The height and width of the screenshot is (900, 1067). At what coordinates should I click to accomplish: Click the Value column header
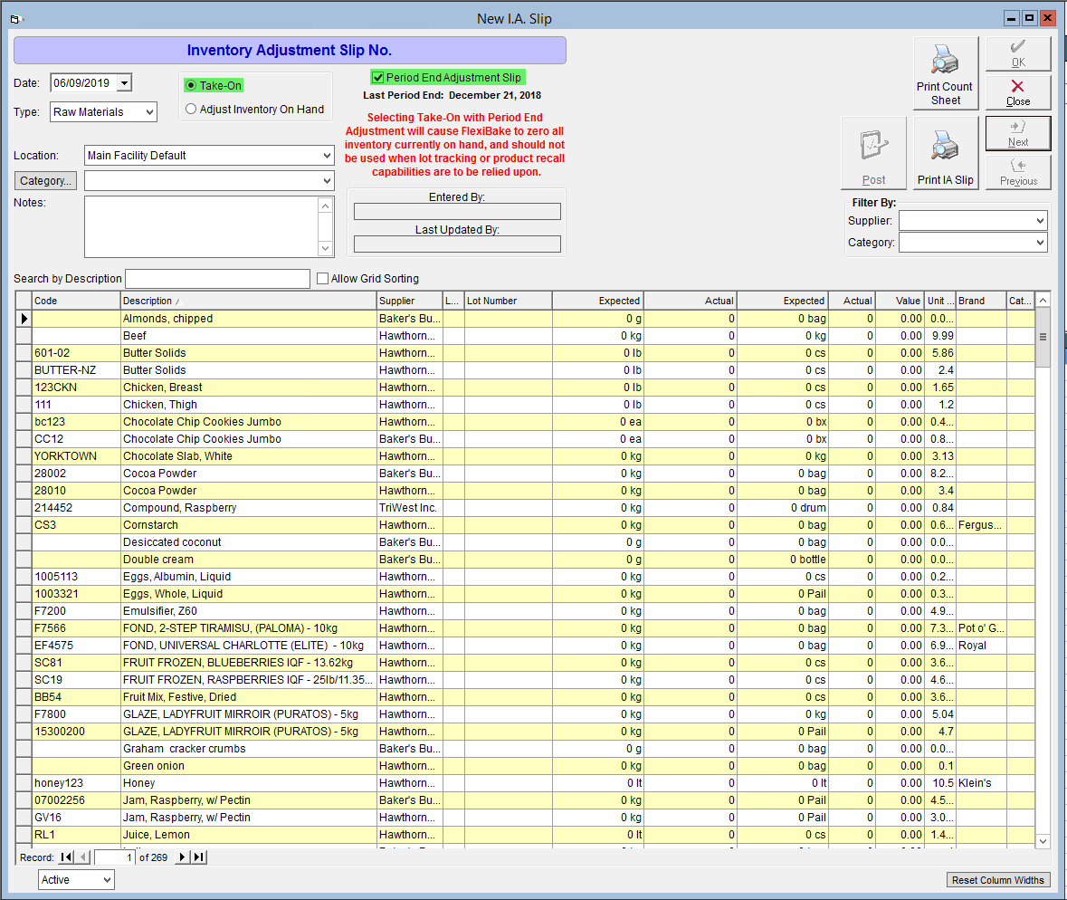[x=900, y=301]
